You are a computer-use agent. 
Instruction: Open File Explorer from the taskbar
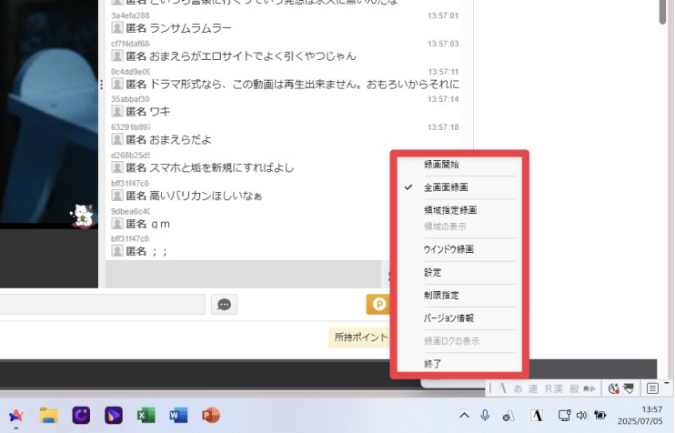point(49,416)
